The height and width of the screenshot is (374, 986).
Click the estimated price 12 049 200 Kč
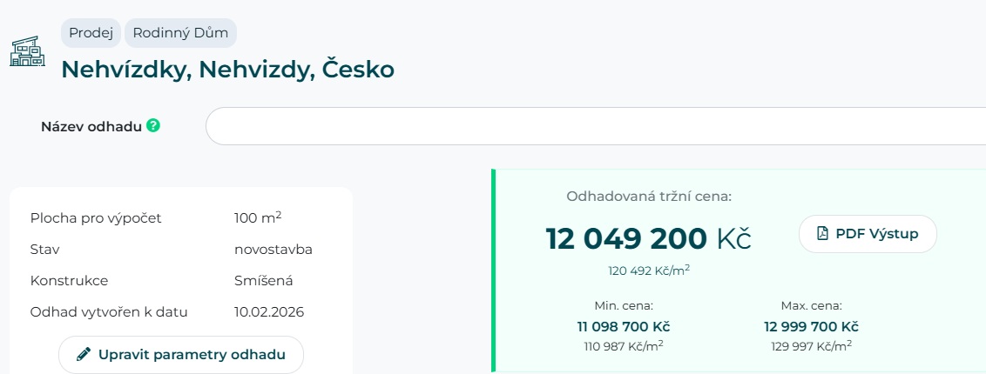pos(648,238)
